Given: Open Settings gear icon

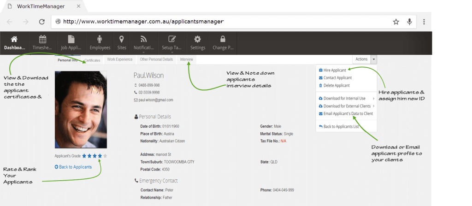Looking at the screenshot, I should tap(197, 40).
